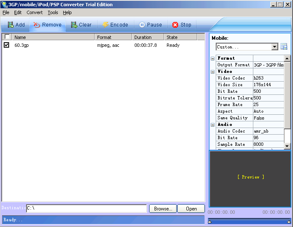Sort by the State column header

pos(181,37)
